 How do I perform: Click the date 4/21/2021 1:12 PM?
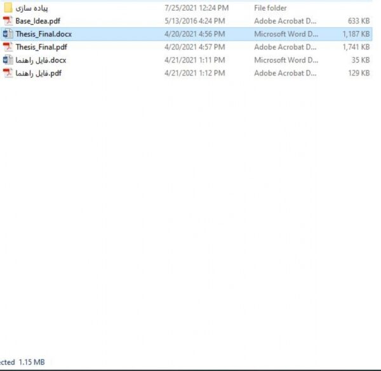(195, 74)
